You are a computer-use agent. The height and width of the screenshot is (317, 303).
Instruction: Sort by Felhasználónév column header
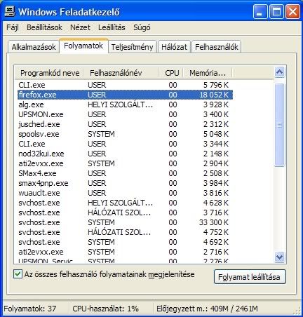pos(121,73)
